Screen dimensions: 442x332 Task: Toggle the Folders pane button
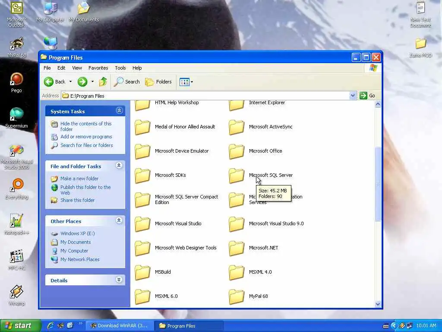point(158,82)
